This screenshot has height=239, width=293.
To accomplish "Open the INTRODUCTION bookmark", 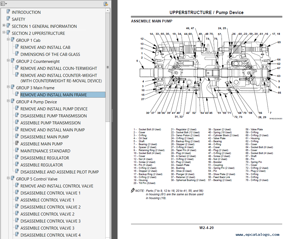I will point(26,12).
